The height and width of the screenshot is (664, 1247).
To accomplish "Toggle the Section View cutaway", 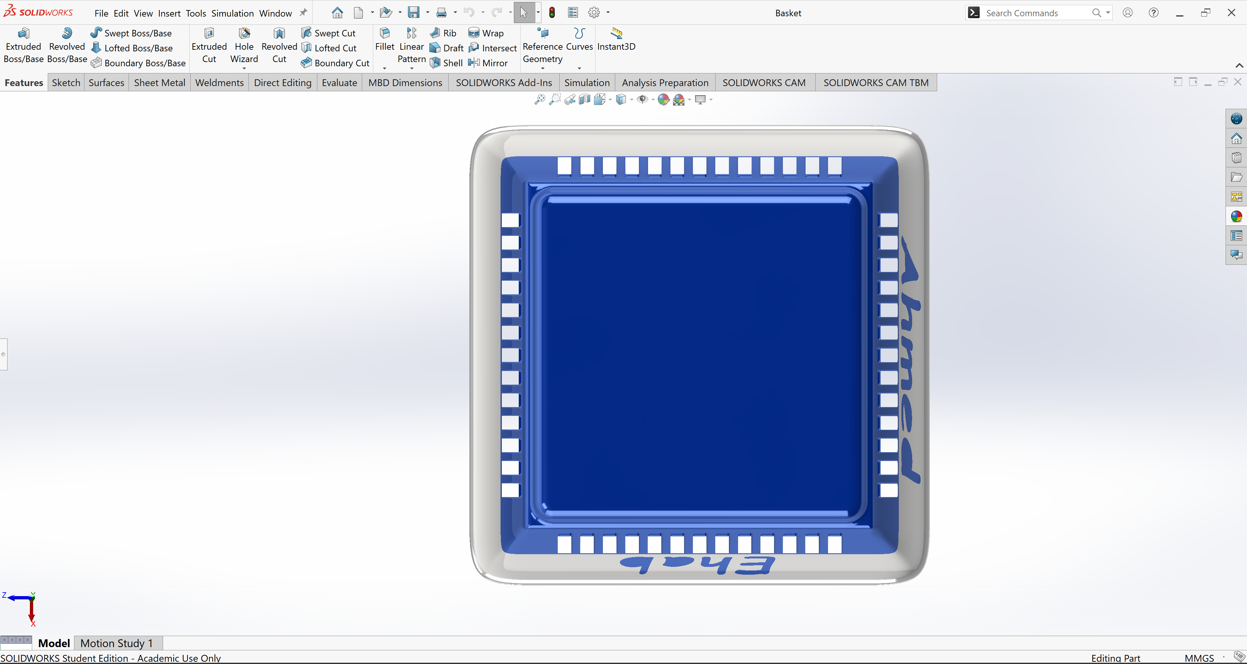I will (x=585, y=99).
